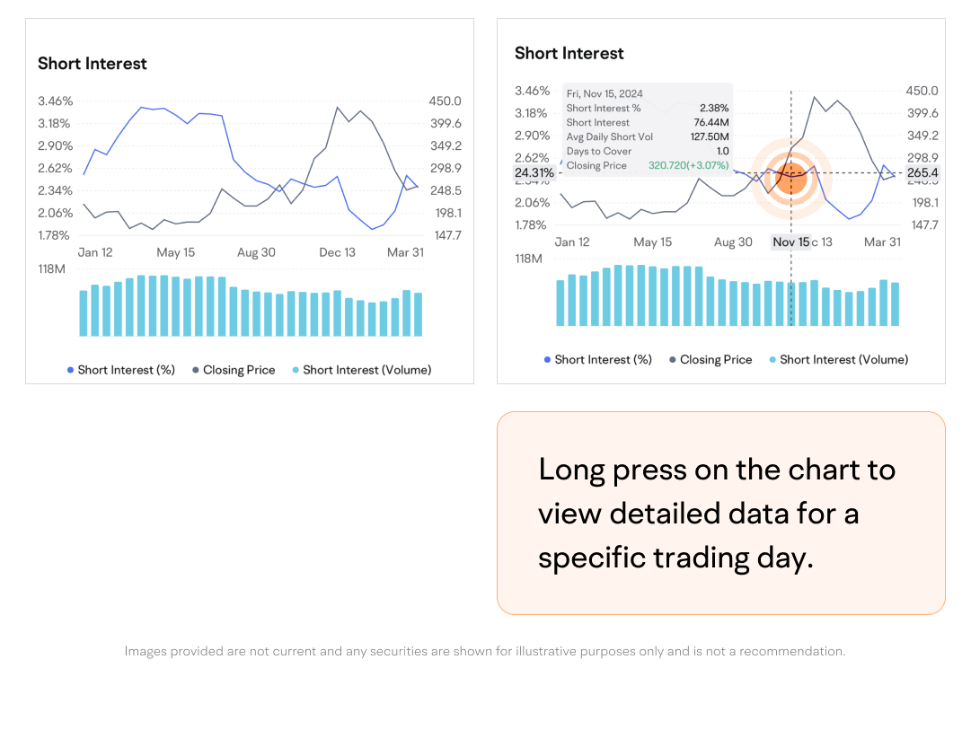Click the green closing price 320.720 value
This screenshot has width=971, height=747.
point(688,166)
